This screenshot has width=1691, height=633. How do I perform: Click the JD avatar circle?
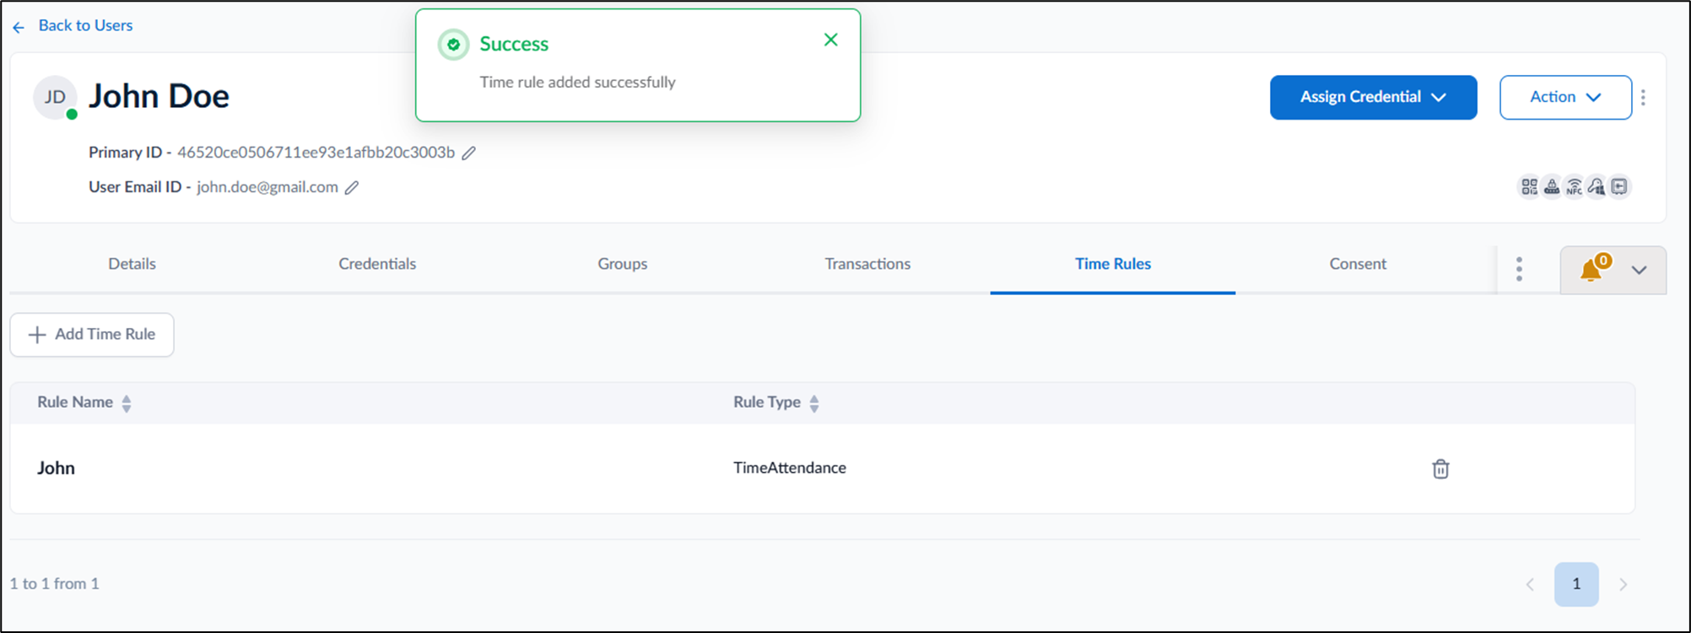click(55, 97)
